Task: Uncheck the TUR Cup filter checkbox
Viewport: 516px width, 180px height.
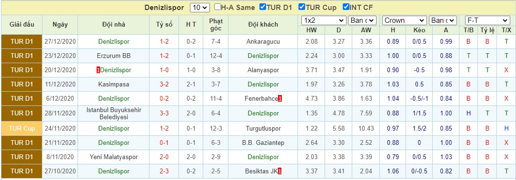Action: click(x=301, y=7)
